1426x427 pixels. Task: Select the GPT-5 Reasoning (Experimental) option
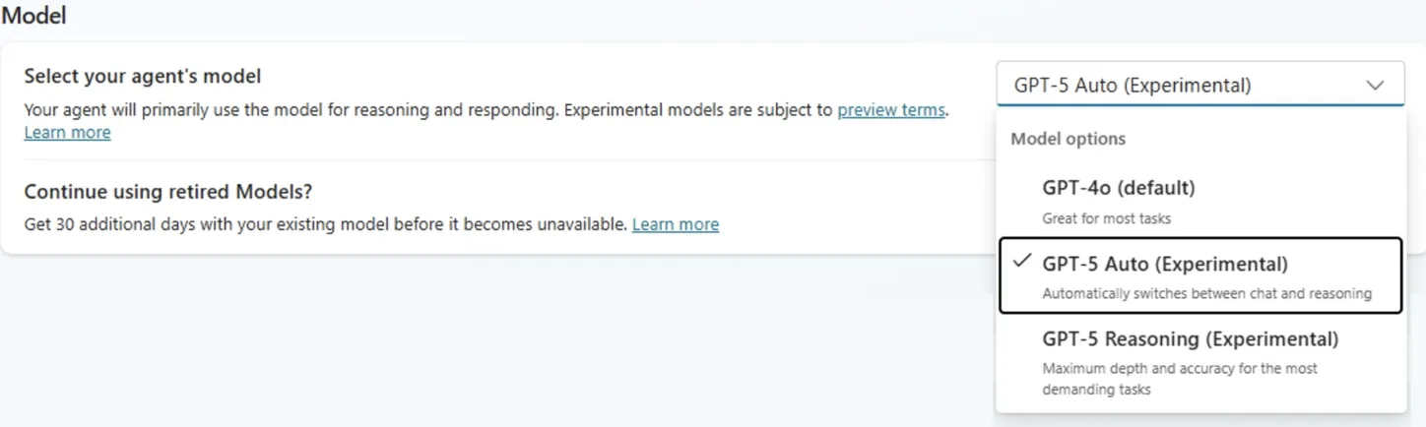tap(1190, 339)
